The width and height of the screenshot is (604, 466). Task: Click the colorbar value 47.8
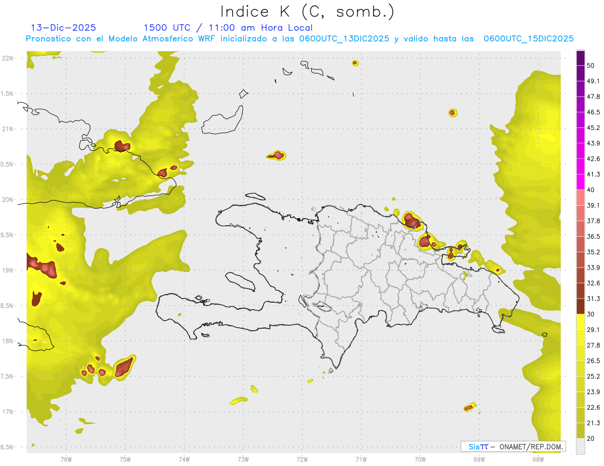pos(593,96)
